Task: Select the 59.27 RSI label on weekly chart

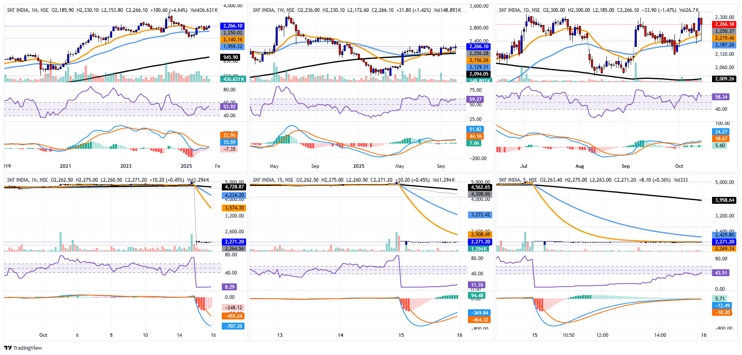Action: (475, 99)
